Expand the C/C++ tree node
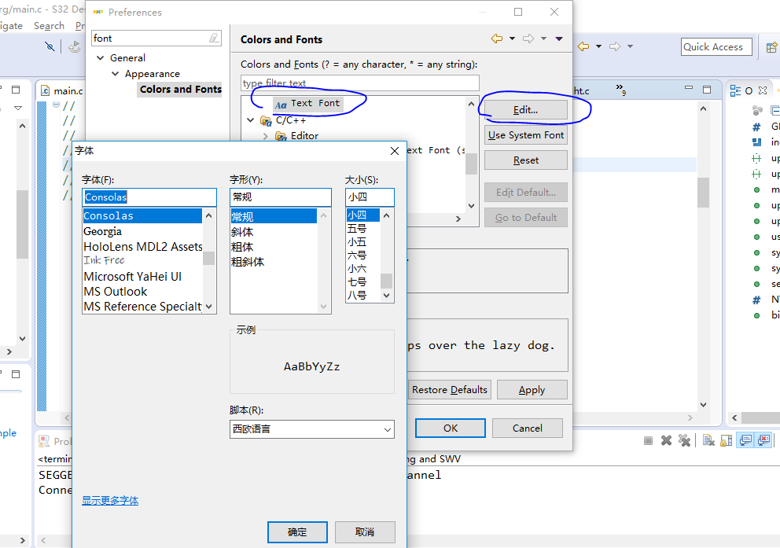The height and width of the screenshot is (548, 780). [252, 121]
